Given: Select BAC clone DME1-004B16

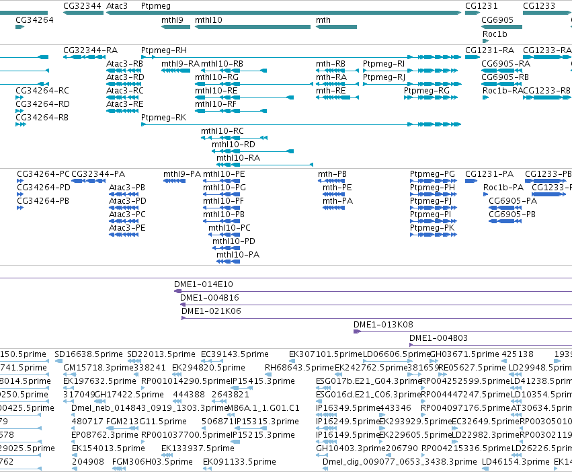Looking at the screenshot, I should pyautogui.click(x=376, y=305).
